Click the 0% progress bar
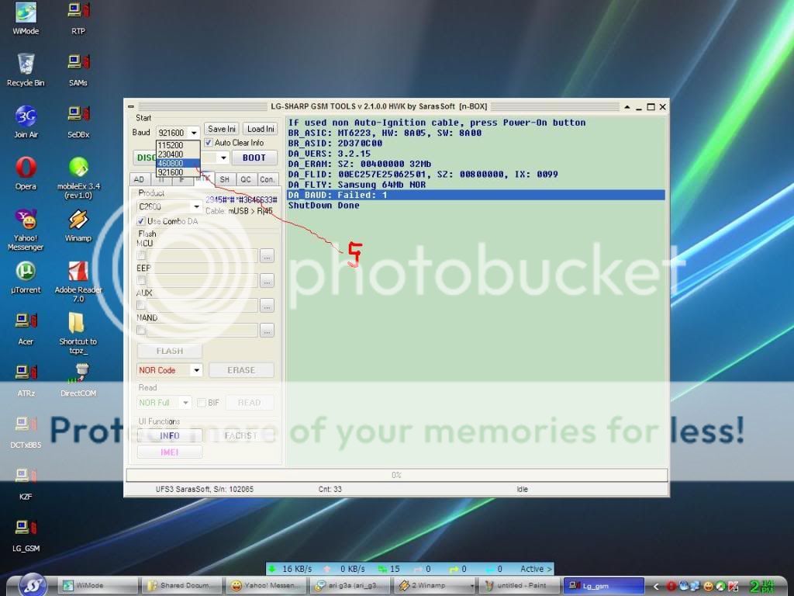The height and width of the screenshot is (596, 794). click(x=396, y=475)
